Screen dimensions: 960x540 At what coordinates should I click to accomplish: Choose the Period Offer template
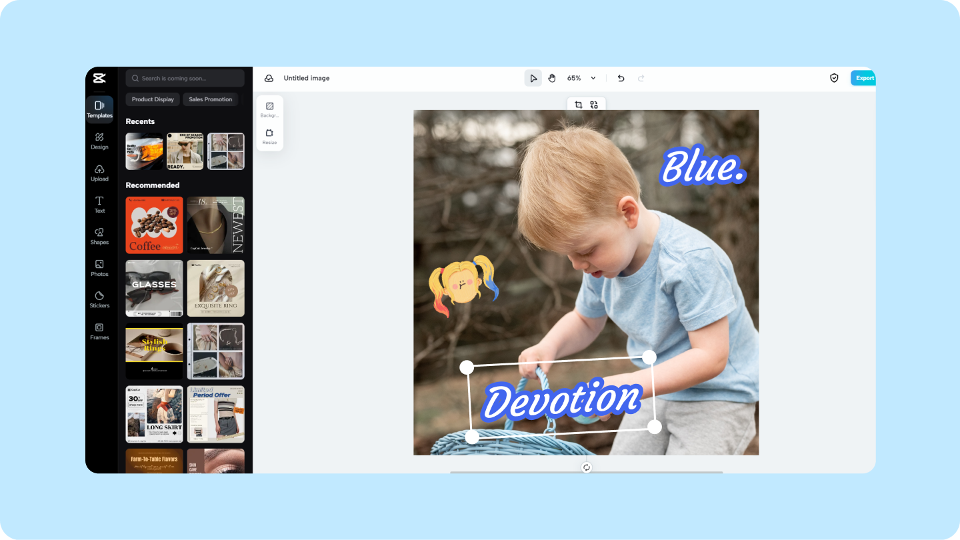[215, 414]
